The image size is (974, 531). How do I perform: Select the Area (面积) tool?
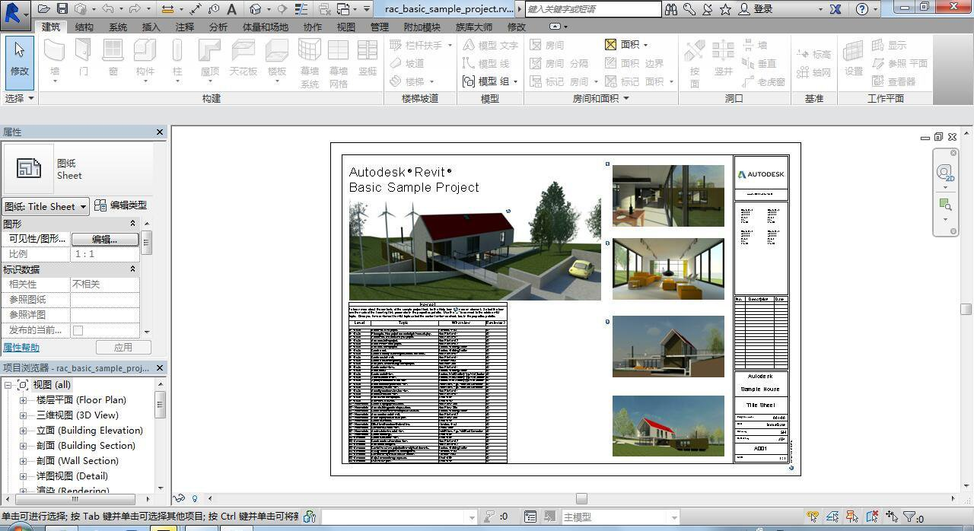[626, 45]
